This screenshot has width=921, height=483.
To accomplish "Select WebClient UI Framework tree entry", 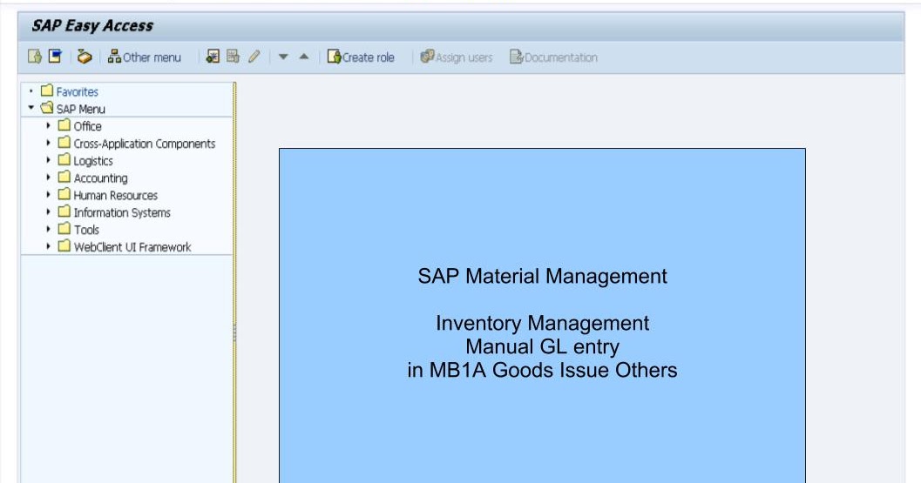I will tap(132, 247).
